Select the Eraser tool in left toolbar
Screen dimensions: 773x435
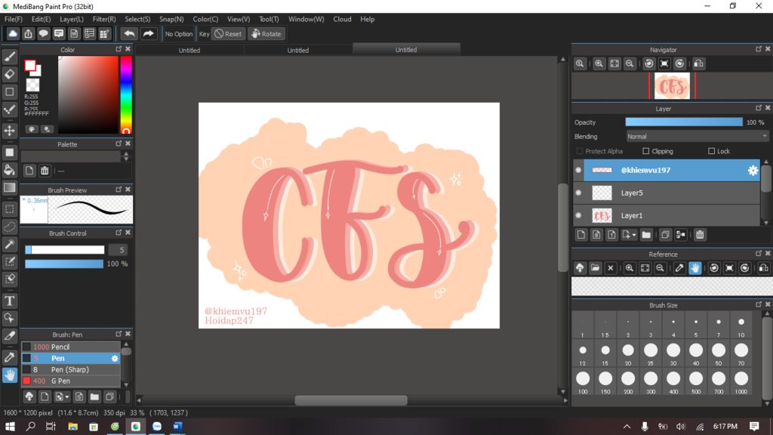tap(10, 74)
